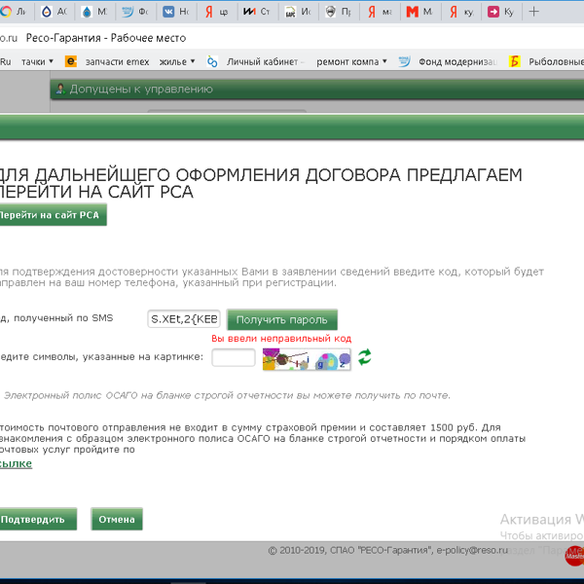Select the tab labeled 'АС'
The image size is (584, 584).
pos(55,12)
